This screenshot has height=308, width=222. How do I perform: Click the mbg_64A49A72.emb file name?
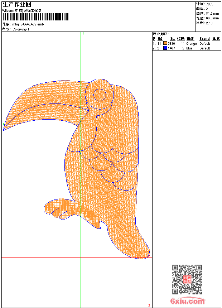pyautogui.click(x=28, y=24)
